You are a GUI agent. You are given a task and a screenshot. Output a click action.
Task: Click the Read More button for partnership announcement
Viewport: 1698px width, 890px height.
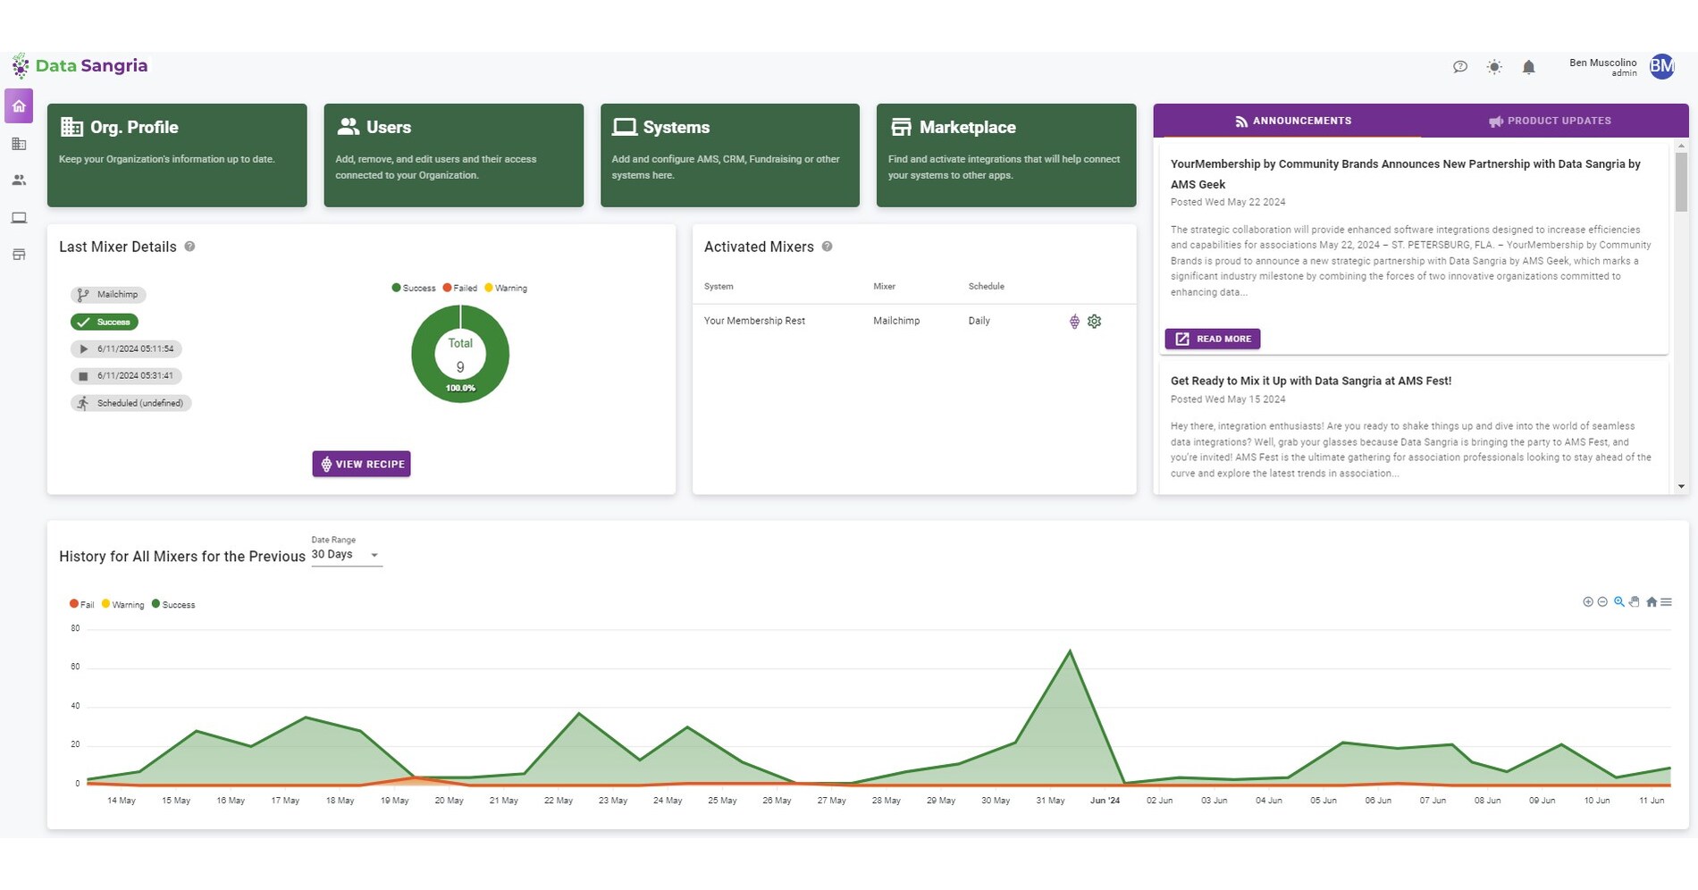1212,339
